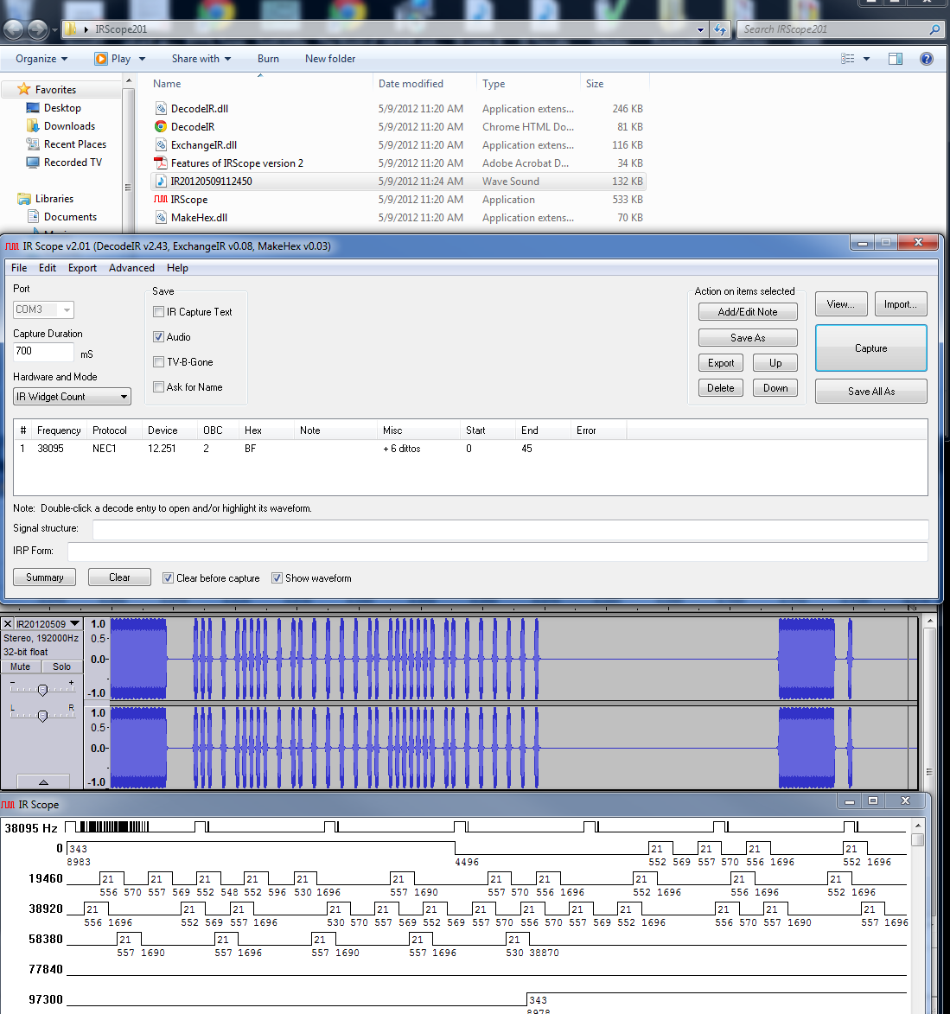The height and width of the screenshot is (1014, 950).
Task: Click the Summary button
Action: point(44,577)
